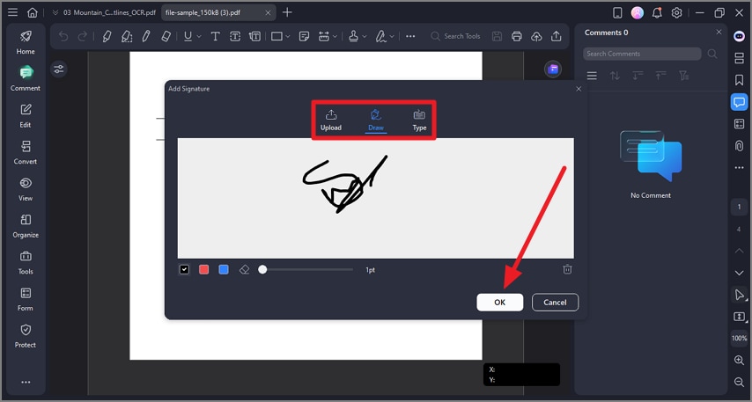Select eraser in Add Signature dialog
The width and height of the screenshot is (752, 402).
pyautogui.click(x=244, y=270)
